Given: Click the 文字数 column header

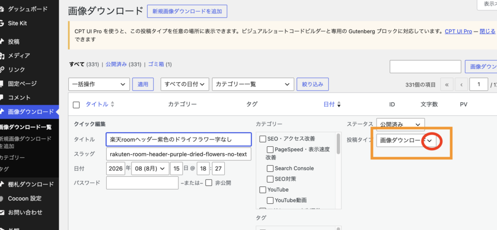Looking at the screenshot, I should pos(429,105).
